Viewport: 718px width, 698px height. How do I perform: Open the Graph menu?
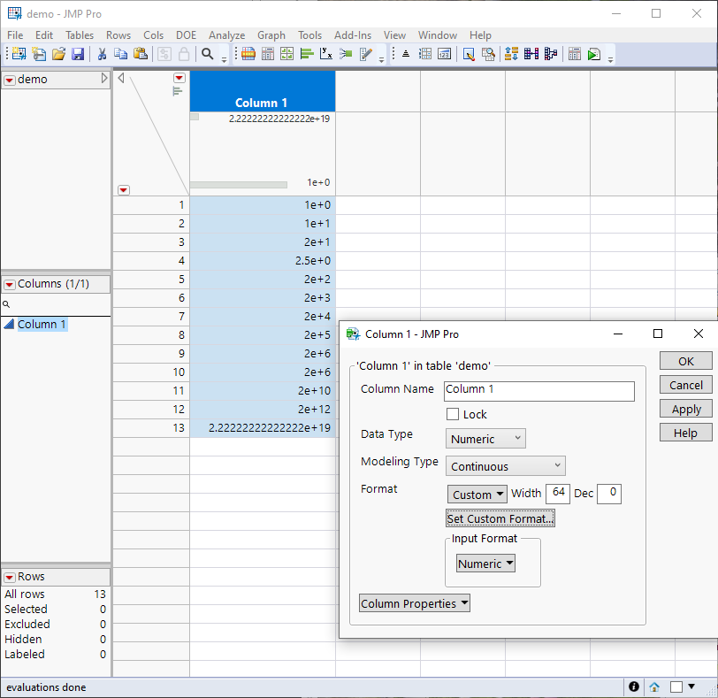(x=271, y=35)
